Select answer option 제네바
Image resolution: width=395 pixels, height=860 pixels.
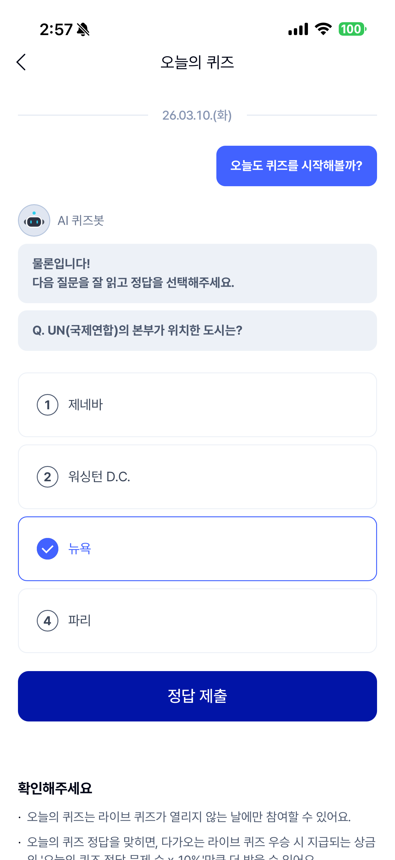pyautogui.click(x=197, y=405)
